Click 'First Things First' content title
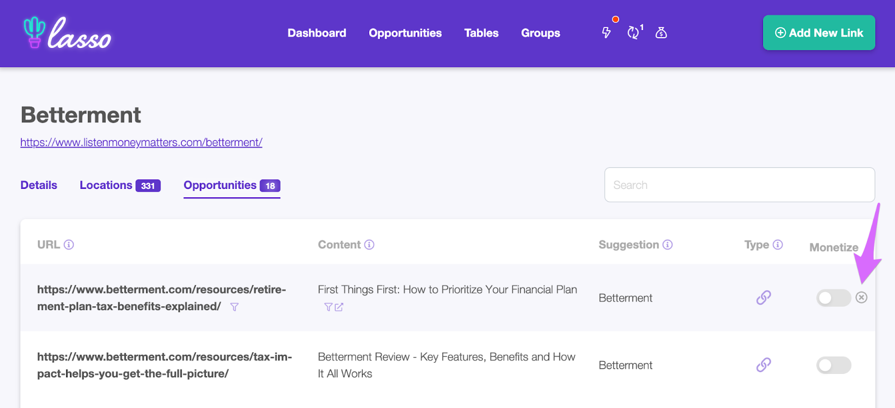Screen dimensions: 895x408 (447, 290)
